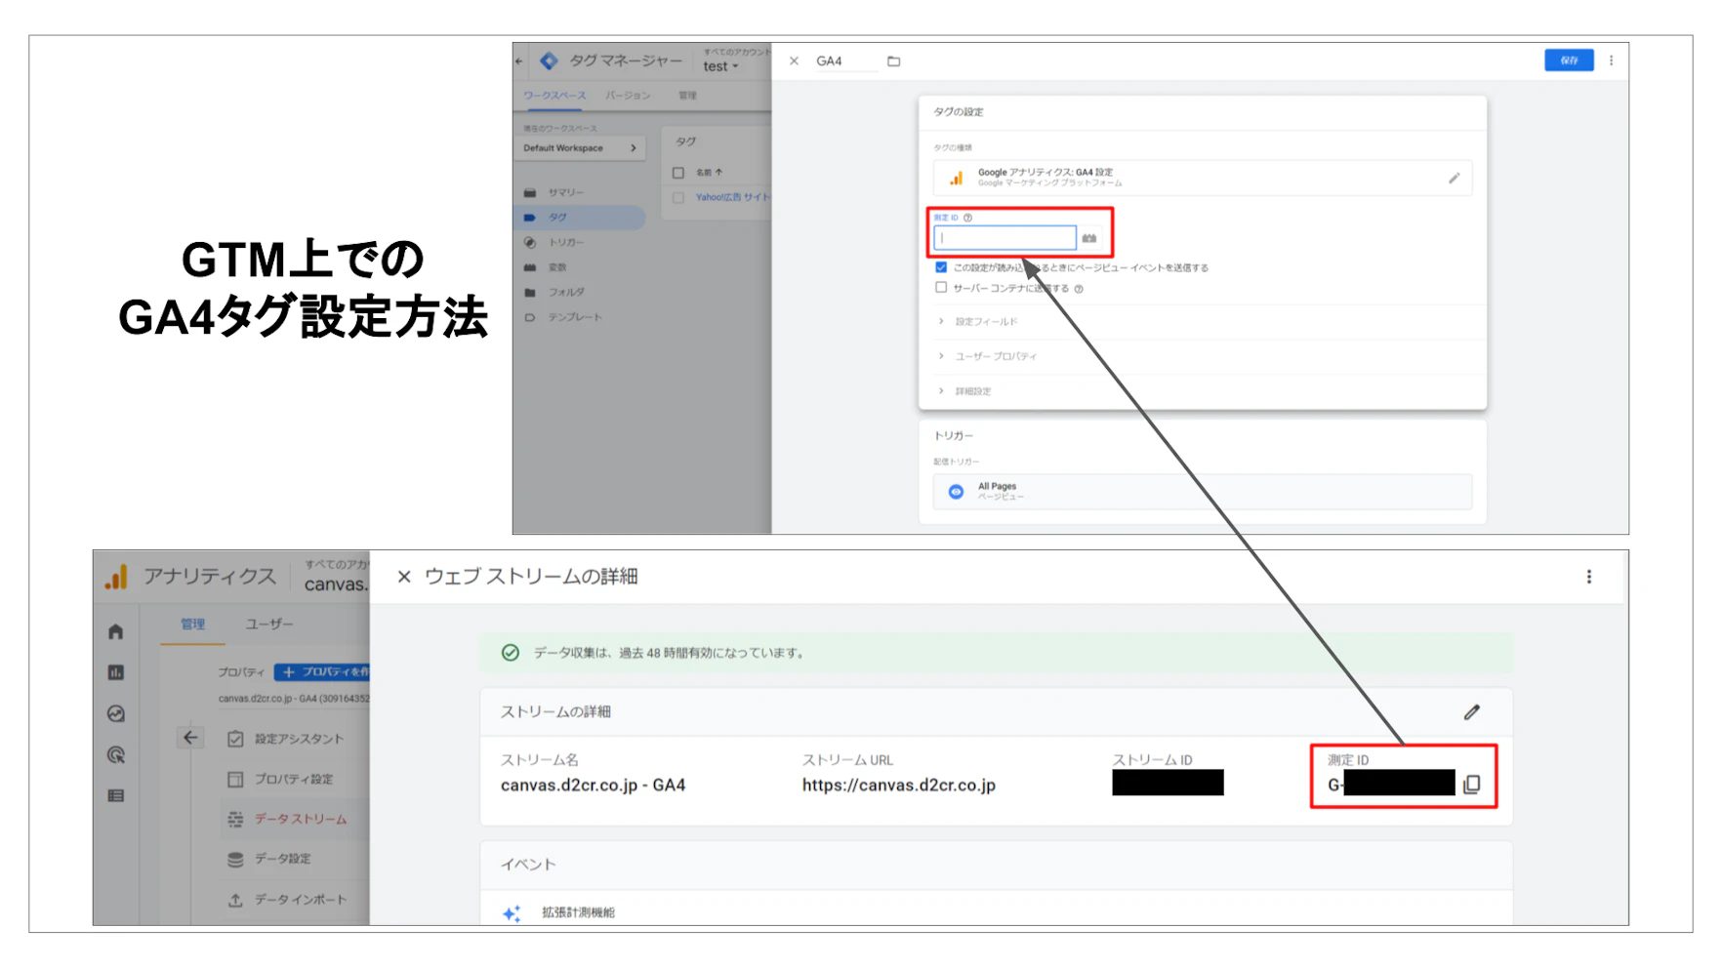The height and width of the screenshot is (968, 1722).
Task: Open the web stream details three-dot menu
Action: 1589,577
